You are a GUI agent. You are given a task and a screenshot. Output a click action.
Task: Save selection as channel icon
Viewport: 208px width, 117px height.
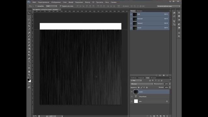click(160, 75)
